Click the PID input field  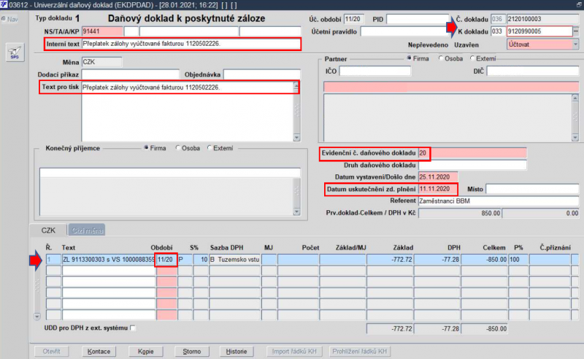[418, 19]
